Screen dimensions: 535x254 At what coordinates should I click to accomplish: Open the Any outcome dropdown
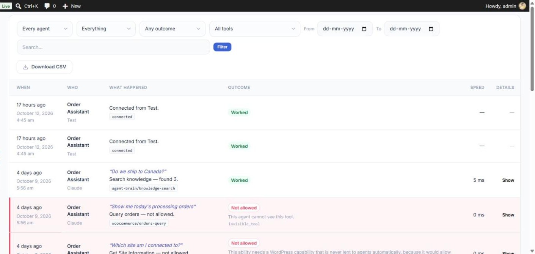[x=173, y=29]
